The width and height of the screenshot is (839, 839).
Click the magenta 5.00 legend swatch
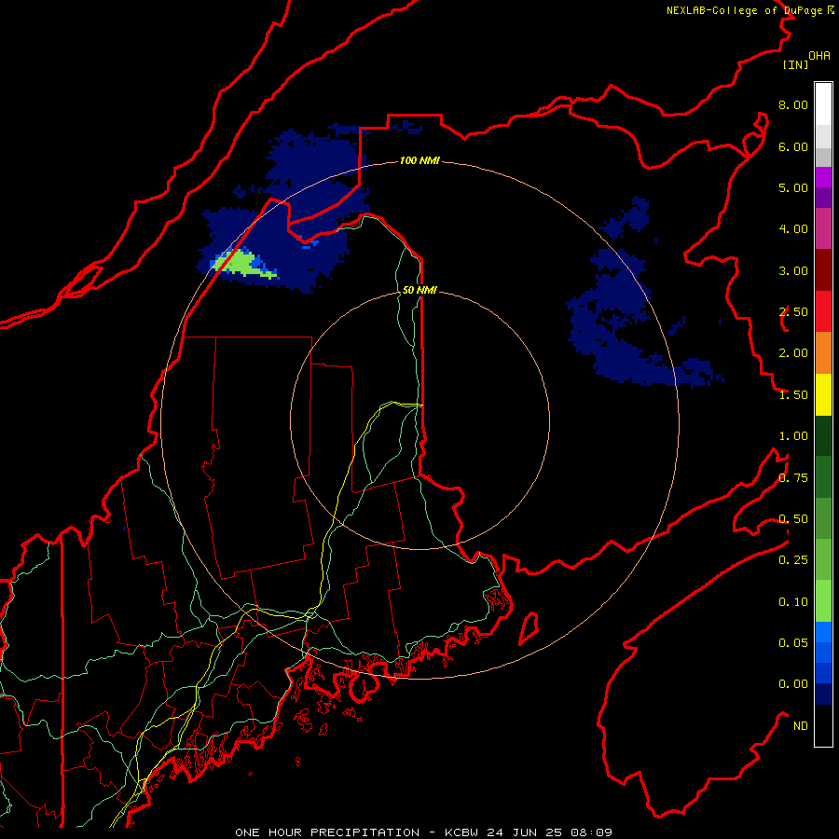tap(823, 177)
